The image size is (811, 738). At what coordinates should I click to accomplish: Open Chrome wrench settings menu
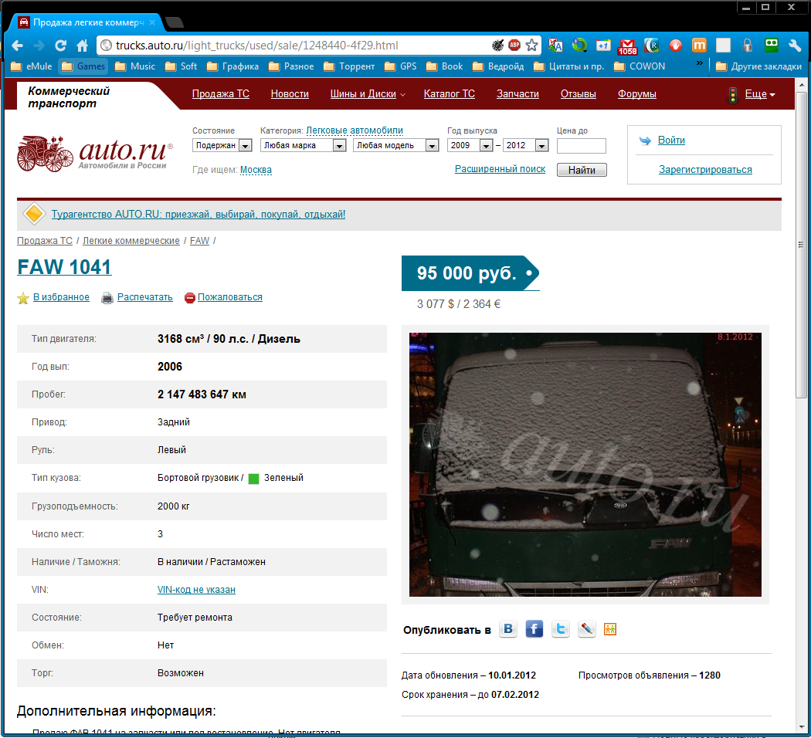(795, 45)
